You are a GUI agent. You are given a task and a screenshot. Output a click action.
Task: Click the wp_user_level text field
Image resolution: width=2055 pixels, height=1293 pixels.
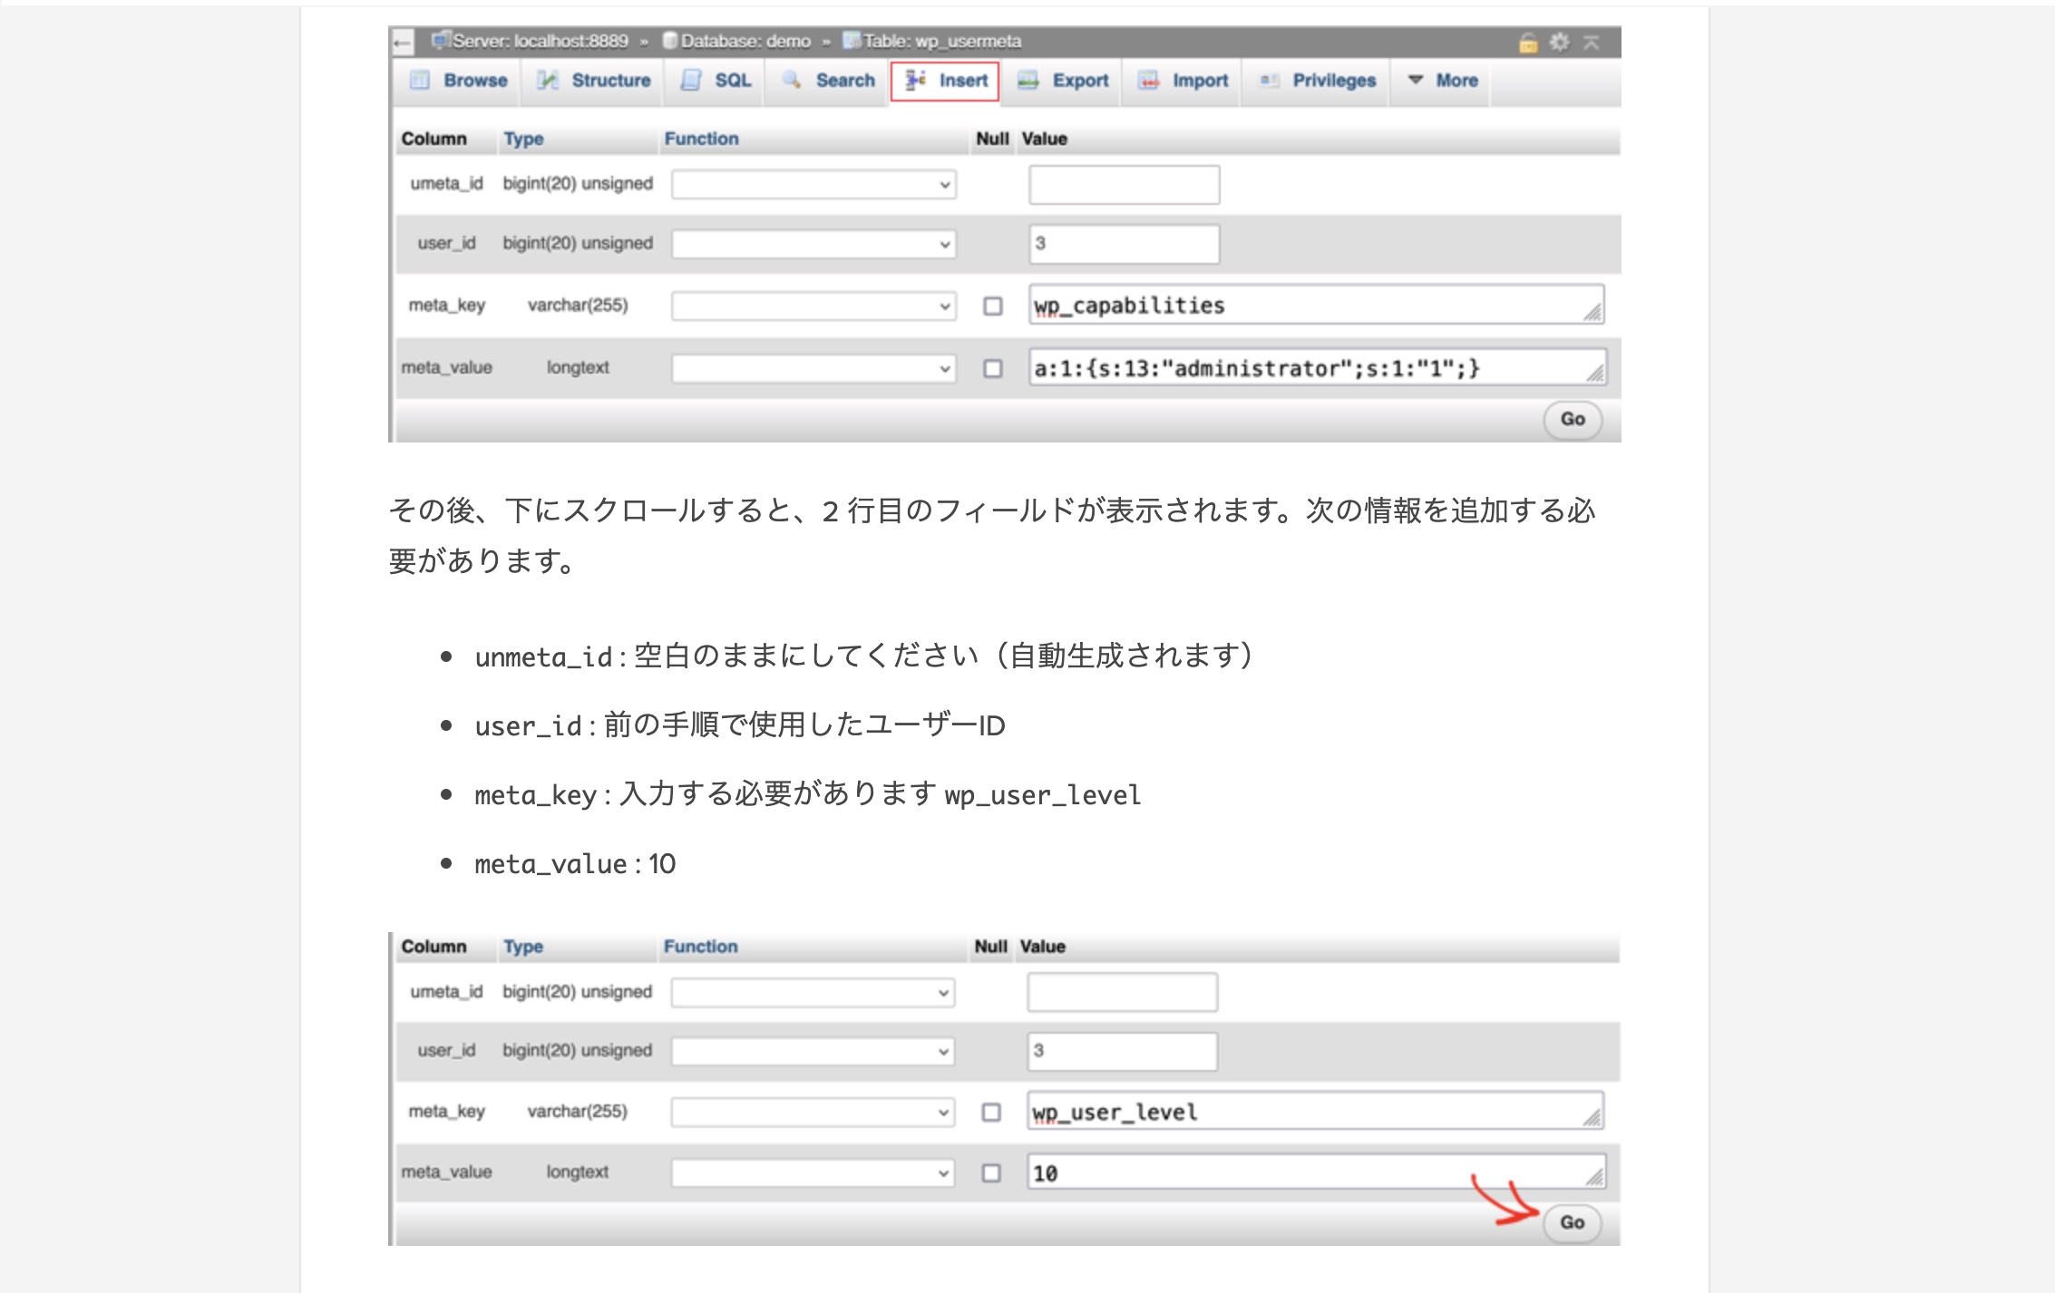(x=1315, y=1111)
